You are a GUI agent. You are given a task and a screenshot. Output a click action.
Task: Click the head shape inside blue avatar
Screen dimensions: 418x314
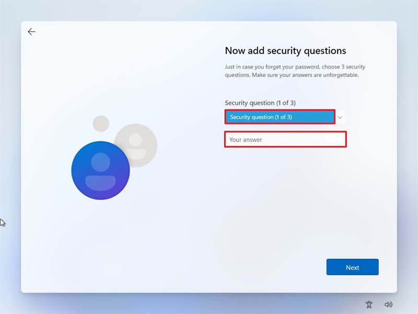point(100,162)
